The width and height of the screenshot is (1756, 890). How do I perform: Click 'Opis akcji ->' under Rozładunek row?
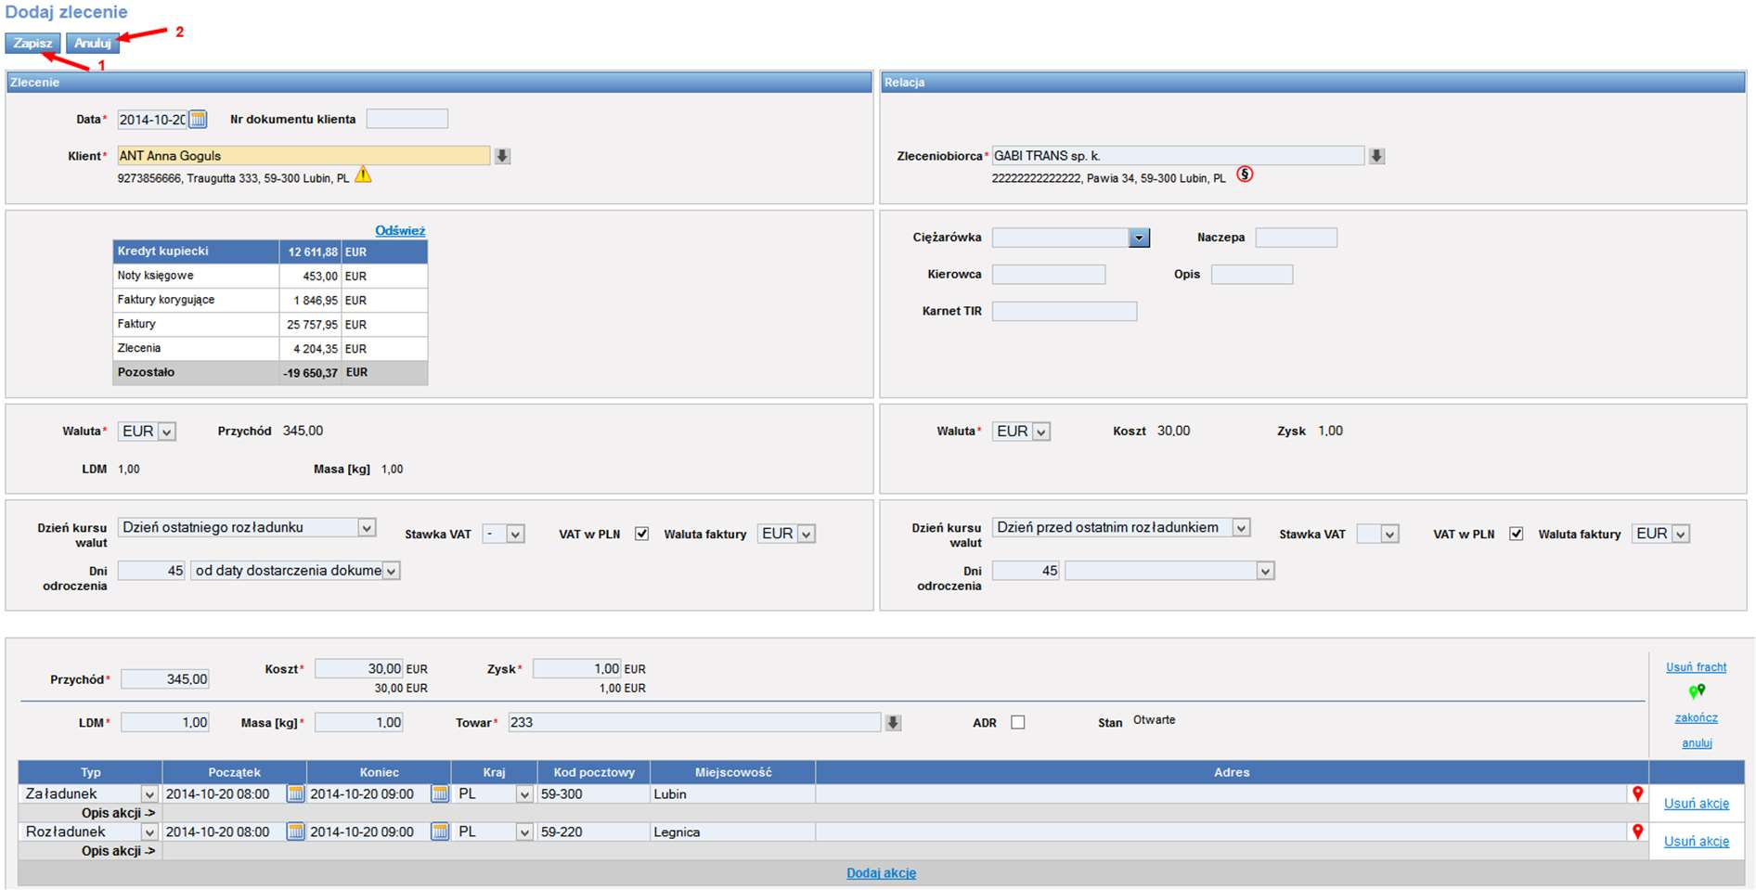[118, 851]
